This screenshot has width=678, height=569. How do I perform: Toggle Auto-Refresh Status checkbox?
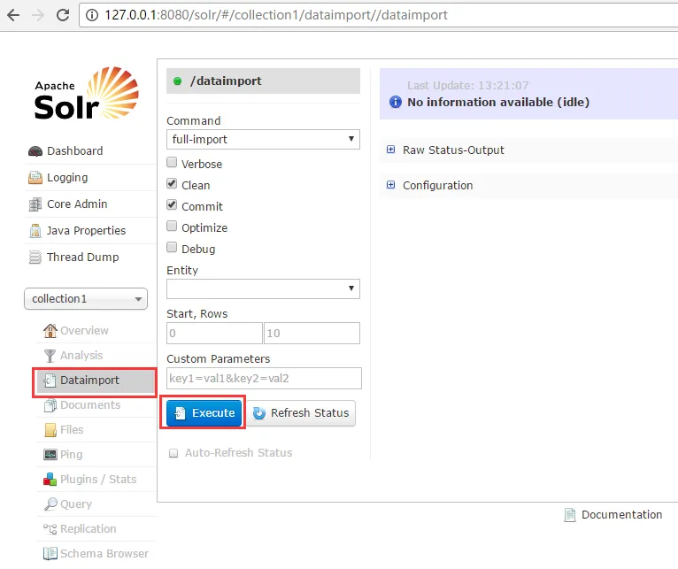(x=173, y=453)
